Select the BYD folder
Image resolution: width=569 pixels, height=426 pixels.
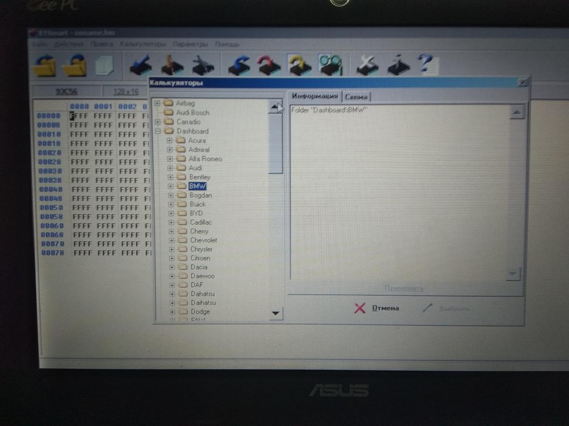pos(196,213)
